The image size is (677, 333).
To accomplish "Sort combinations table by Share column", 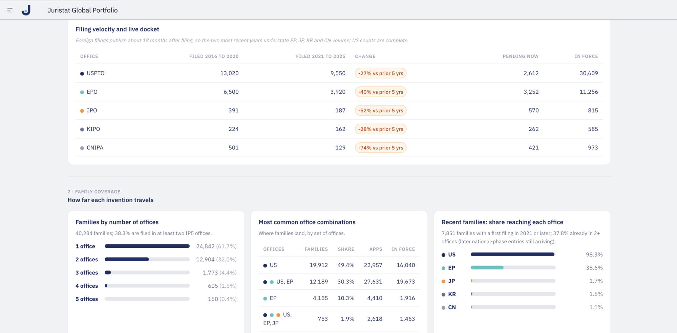I will point(346,249).
